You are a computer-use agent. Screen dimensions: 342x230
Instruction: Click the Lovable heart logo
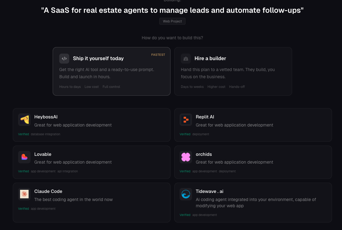click(x=24, y=157)
